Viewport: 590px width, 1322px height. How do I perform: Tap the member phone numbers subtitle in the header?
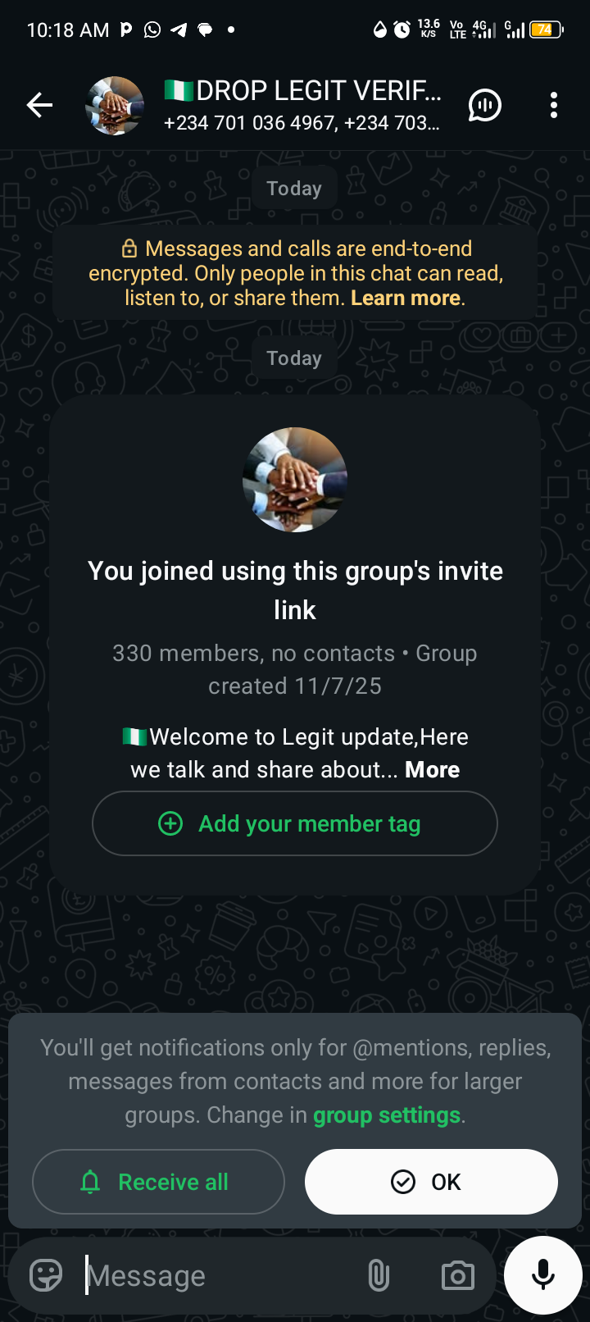(x=302, y=123)
